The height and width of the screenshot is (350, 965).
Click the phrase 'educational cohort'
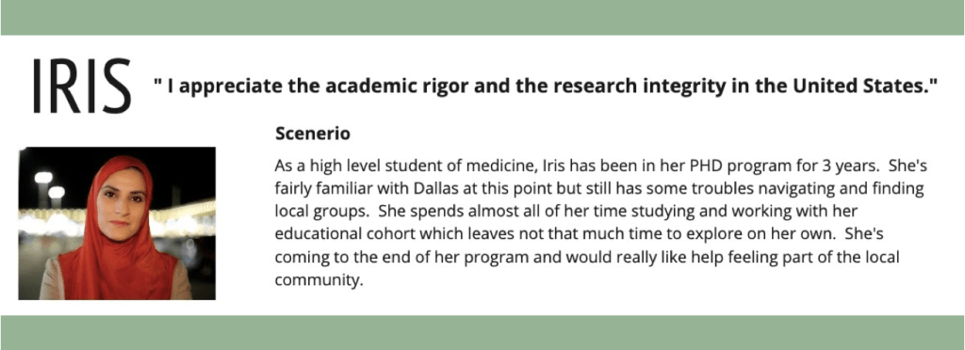[339, 234]
